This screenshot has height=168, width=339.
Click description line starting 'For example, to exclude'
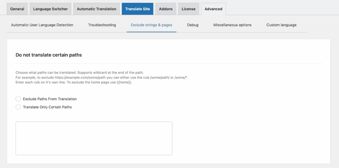point(101,77)
